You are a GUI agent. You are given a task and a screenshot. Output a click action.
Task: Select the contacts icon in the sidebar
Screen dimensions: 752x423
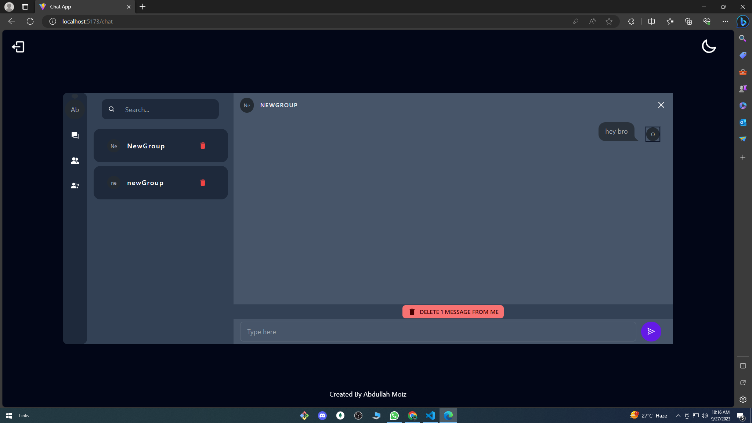(x=75, y=160)
